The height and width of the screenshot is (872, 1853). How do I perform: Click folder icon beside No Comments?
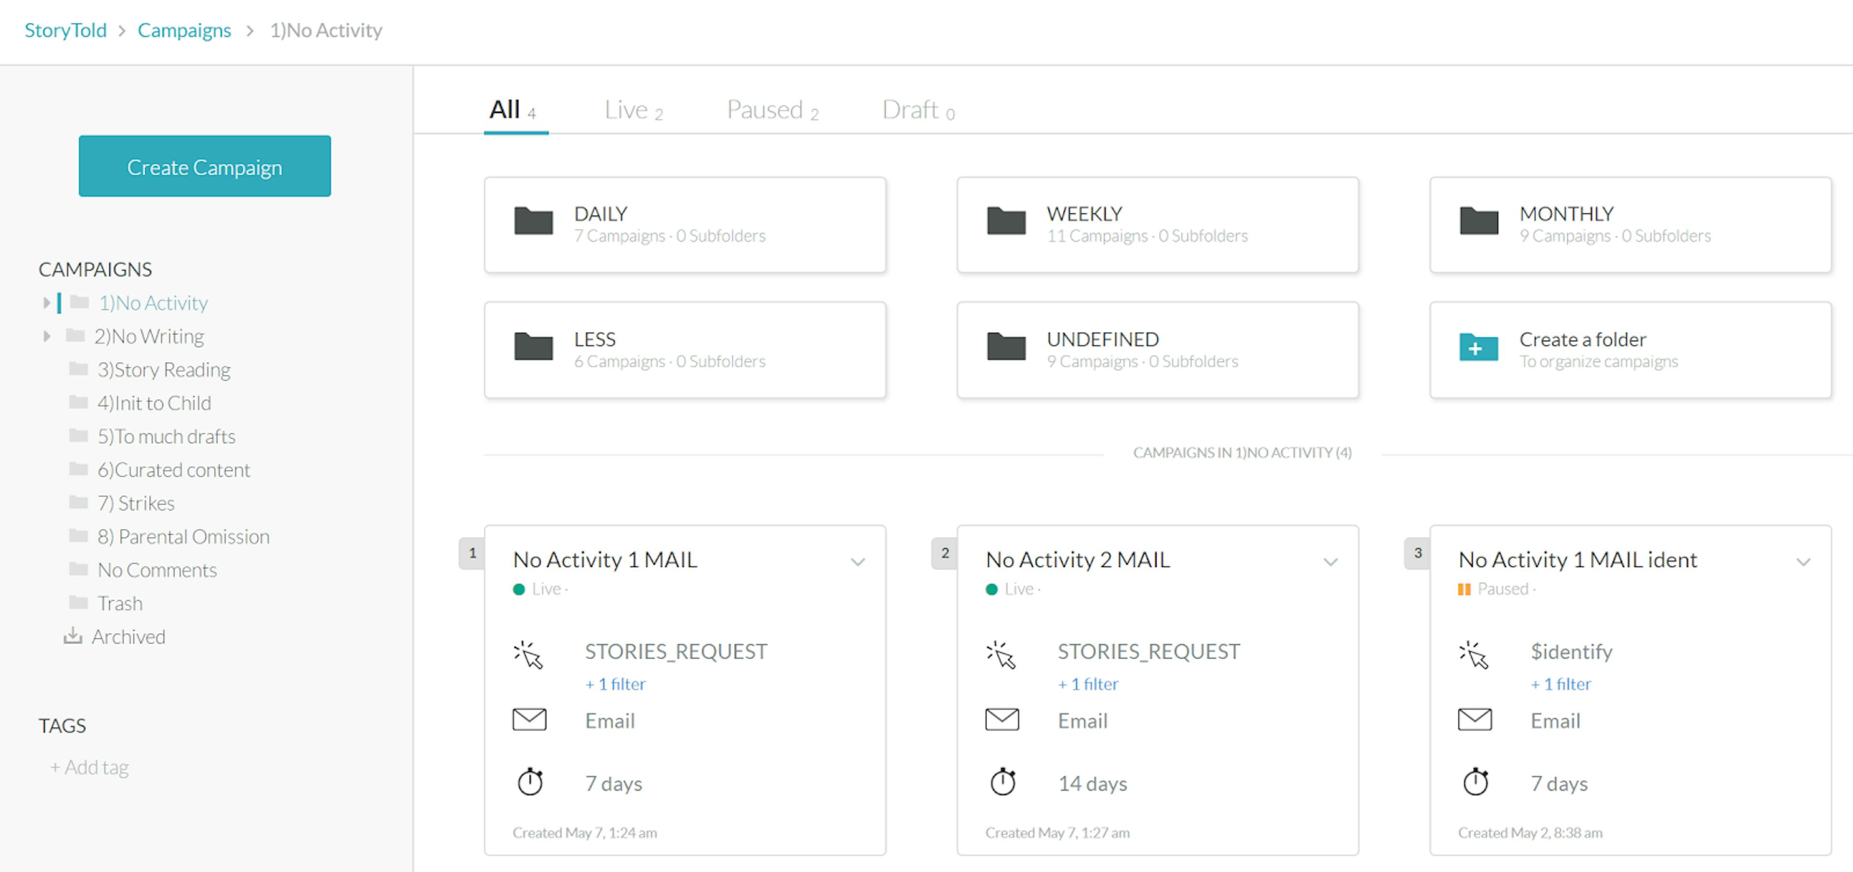point(78,569)
